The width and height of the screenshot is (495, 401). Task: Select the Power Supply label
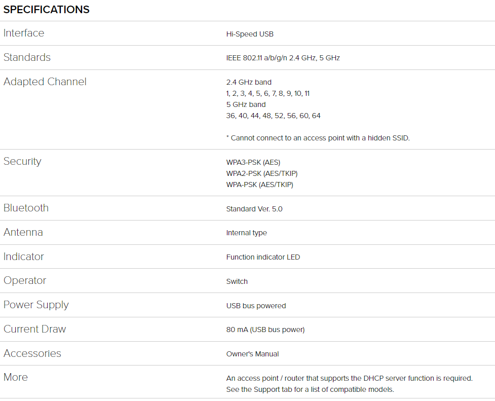(x=36, y=305)
